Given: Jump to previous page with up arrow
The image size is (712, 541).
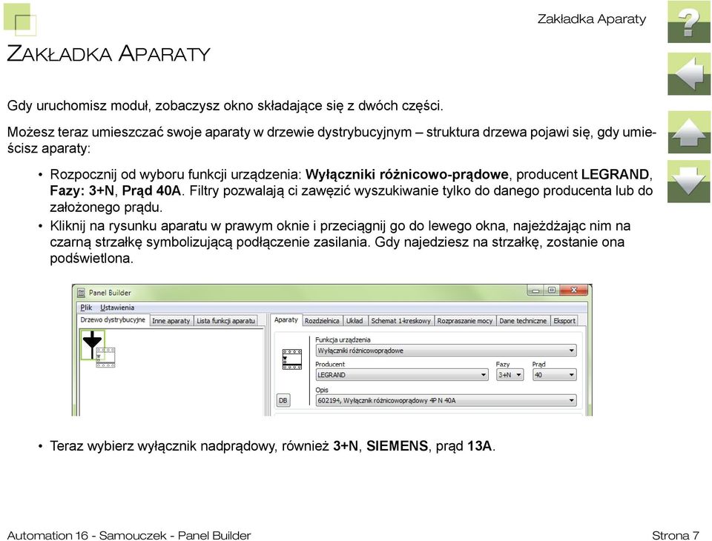Looking at the screenshot, I should 689,132.
